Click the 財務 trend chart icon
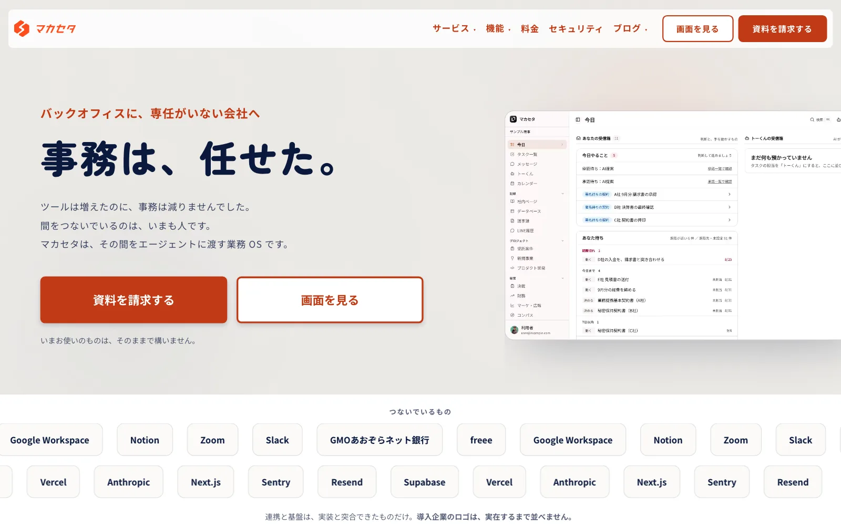Image resolution: width=841 pixels, height=526 pixels. (x=512, y=296)
